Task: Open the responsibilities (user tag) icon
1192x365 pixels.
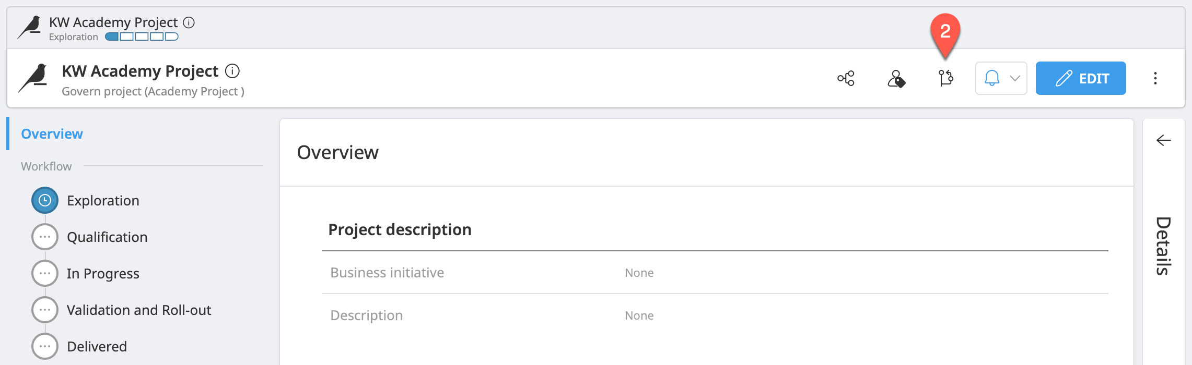Action: [898, 79]
